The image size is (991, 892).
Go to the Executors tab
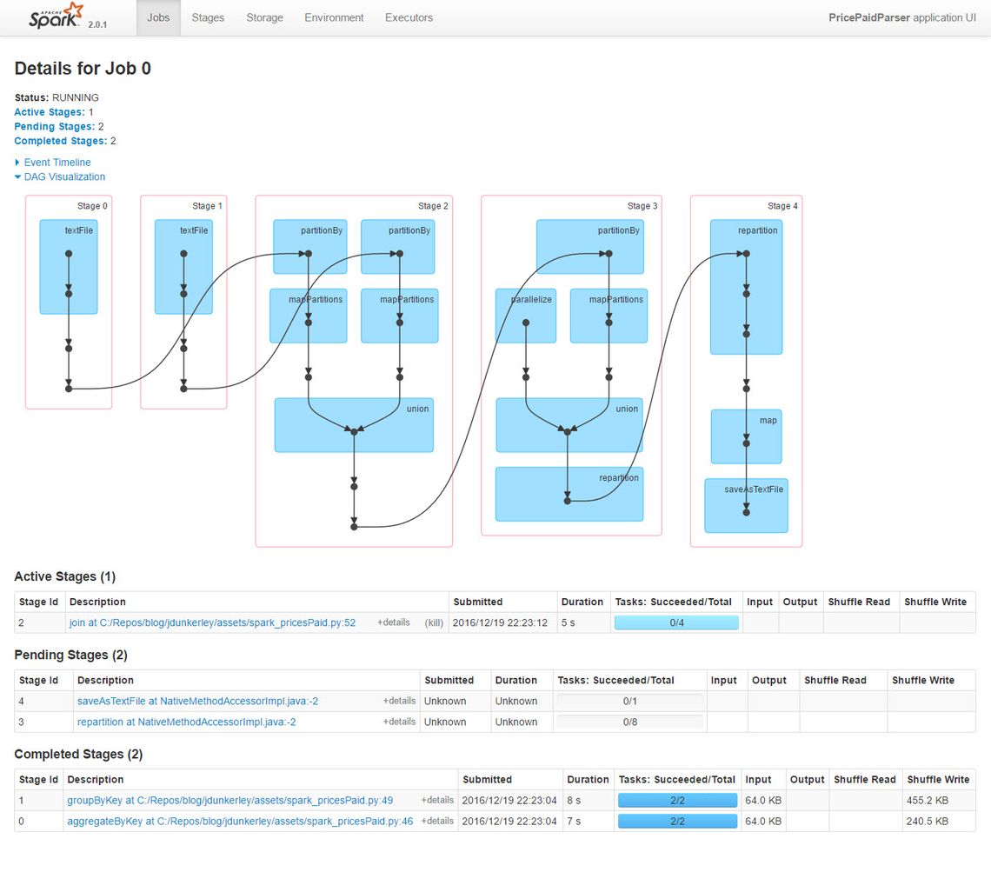point(409,17)
